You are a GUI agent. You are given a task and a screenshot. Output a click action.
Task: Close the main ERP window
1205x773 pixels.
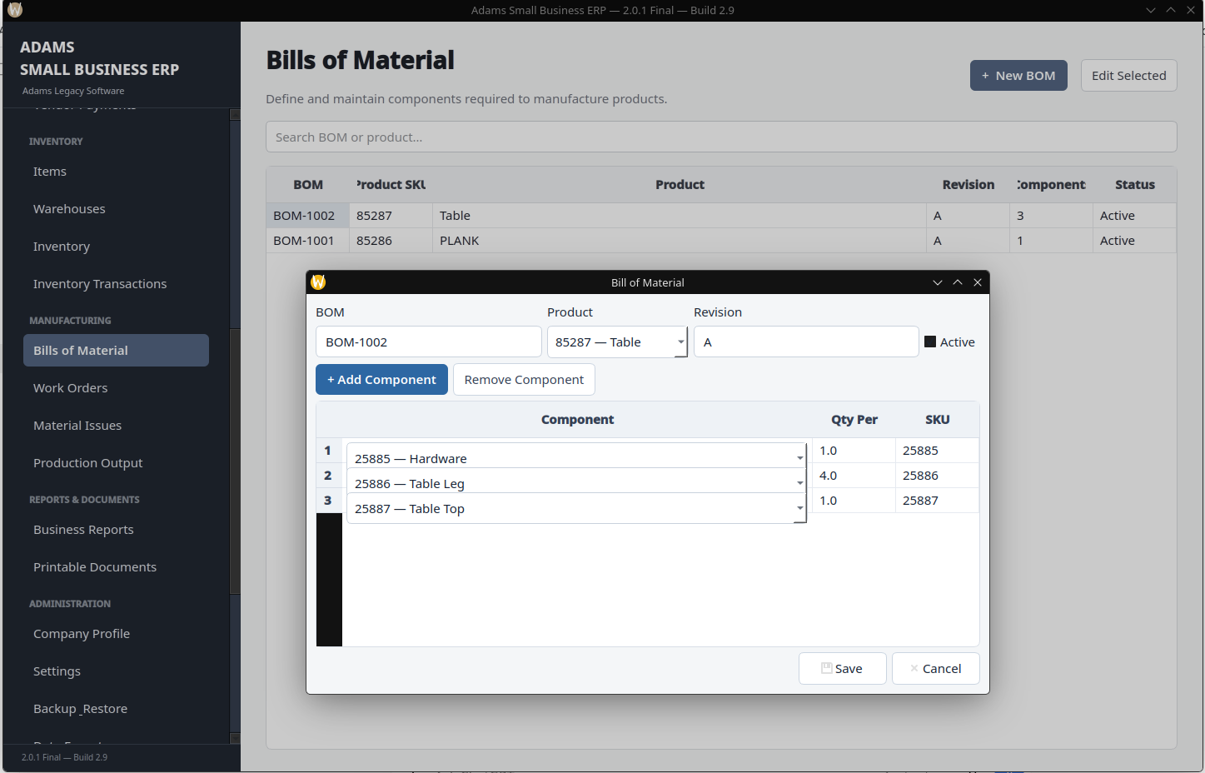pyautogui.click(x=1191, y=10)
